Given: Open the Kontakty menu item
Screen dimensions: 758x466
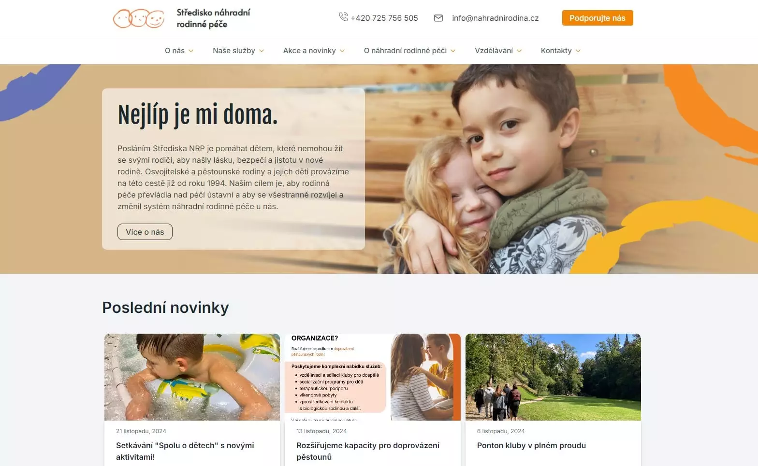Looking at the screenshot, I should [x=556, y=51].
